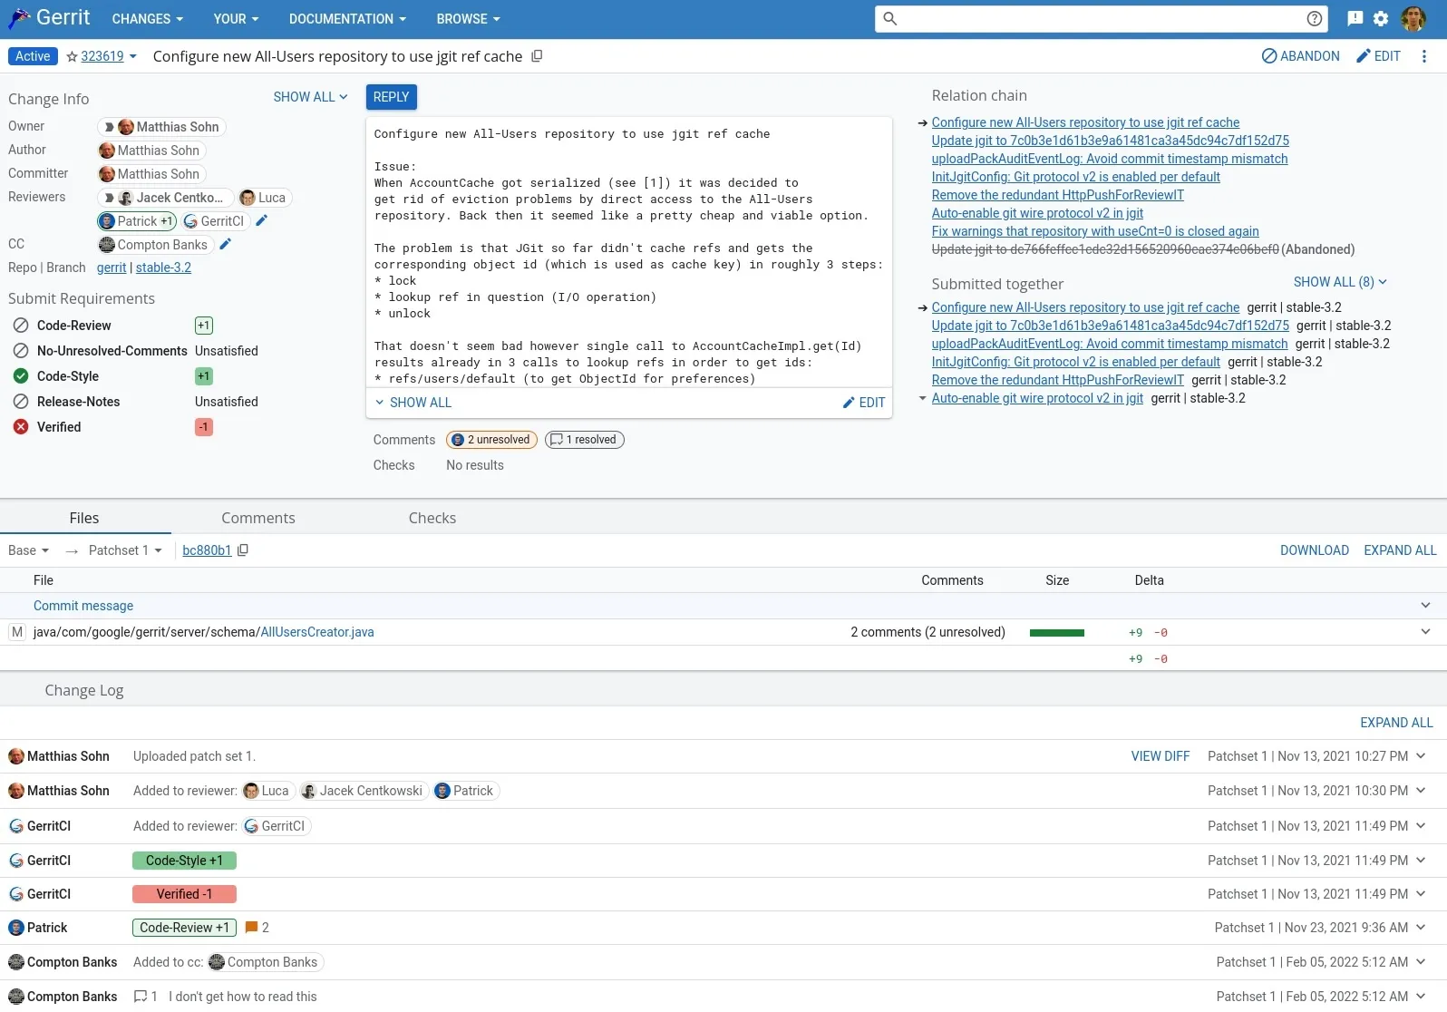
Task: Click the green size bar for AllUsersCreator.java
Action: [x=1056, y=633]
